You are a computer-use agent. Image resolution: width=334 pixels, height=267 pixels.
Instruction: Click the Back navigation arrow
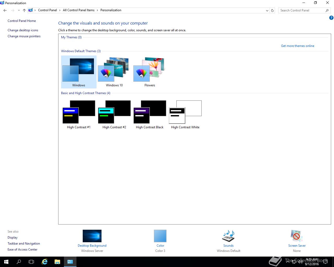click(x=5, y=10)
